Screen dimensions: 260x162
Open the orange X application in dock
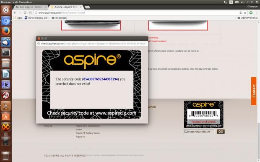tap(5, 127)
